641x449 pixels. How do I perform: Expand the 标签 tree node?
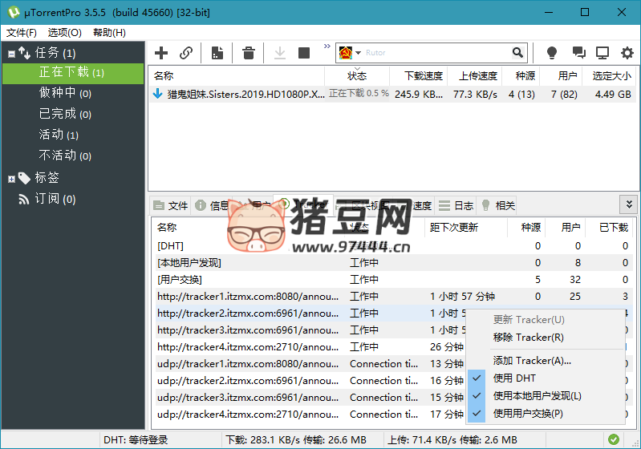11,178
